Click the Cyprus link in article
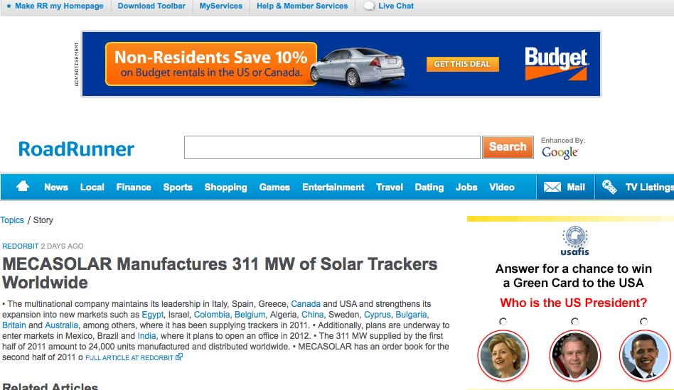Viewport: 674px width, 390px height. 378,315
